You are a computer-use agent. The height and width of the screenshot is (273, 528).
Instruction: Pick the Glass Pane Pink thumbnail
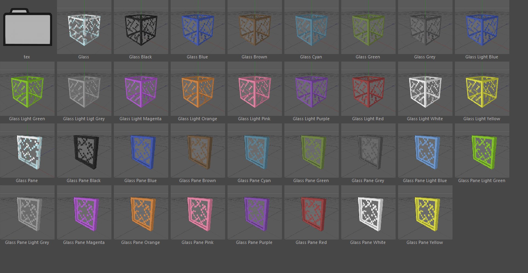[x=198, y=212]
